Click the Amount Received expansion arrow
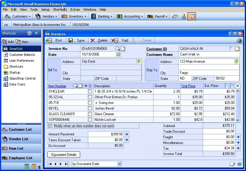The width and height of the screenshot is (246, 171). pos(127,134)
